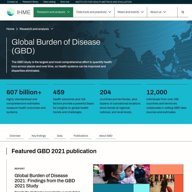
Task: Expand breadcrumb Research and analysis chevron
Action: [52, 29]
